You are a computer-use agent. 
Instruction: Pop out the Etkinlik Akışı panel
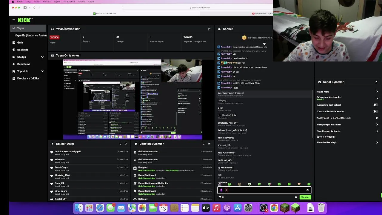coord(126,144)
